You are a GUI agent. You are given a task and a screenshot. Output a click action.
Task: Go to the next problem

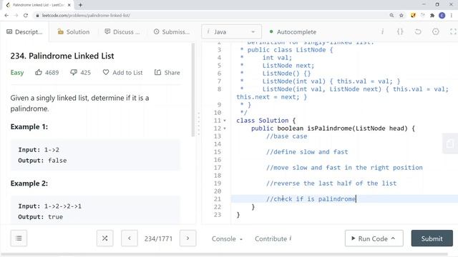click(x=187, y=238)
